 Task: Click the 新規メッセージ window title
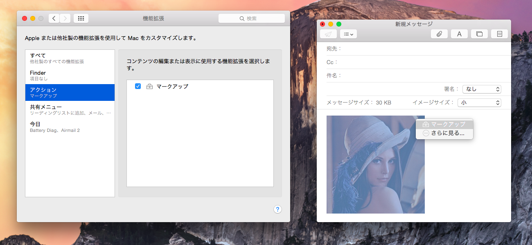(414, 24)
